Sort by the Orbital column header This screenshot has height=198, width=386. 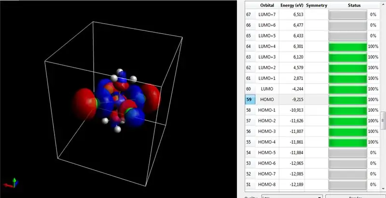(x=267, y=5)
